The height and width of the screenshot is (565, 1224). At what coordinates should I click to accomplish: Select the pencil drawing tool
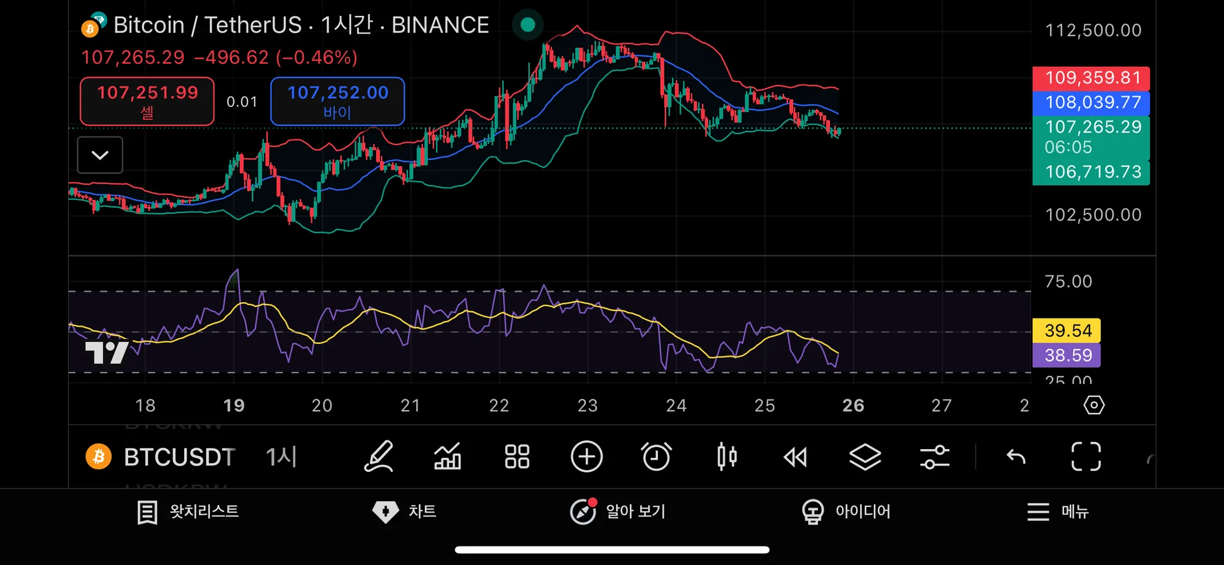tap(378, 457)
